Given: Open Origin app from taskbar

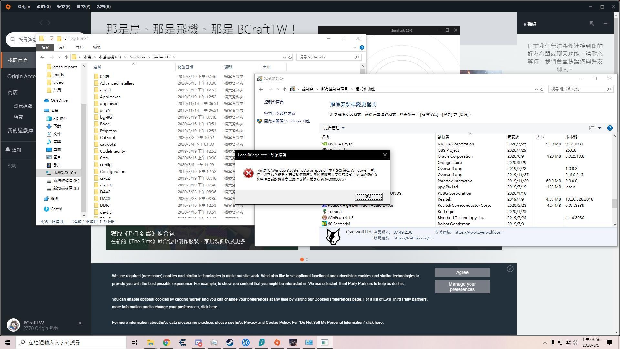Looking at the screenshot, I should 277,343.
